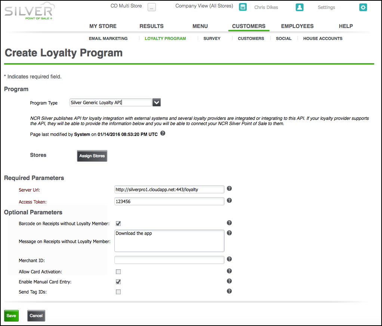Screen dimensions: 382x326
Task: Click the empty Merchant ID field
Action: coord(169,260)
